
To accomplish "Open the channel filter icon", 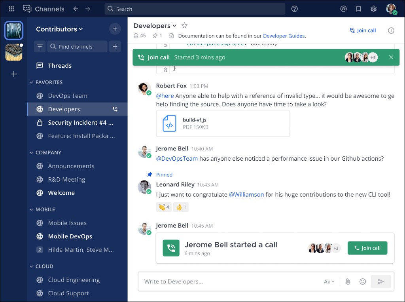I will point(40,47).
